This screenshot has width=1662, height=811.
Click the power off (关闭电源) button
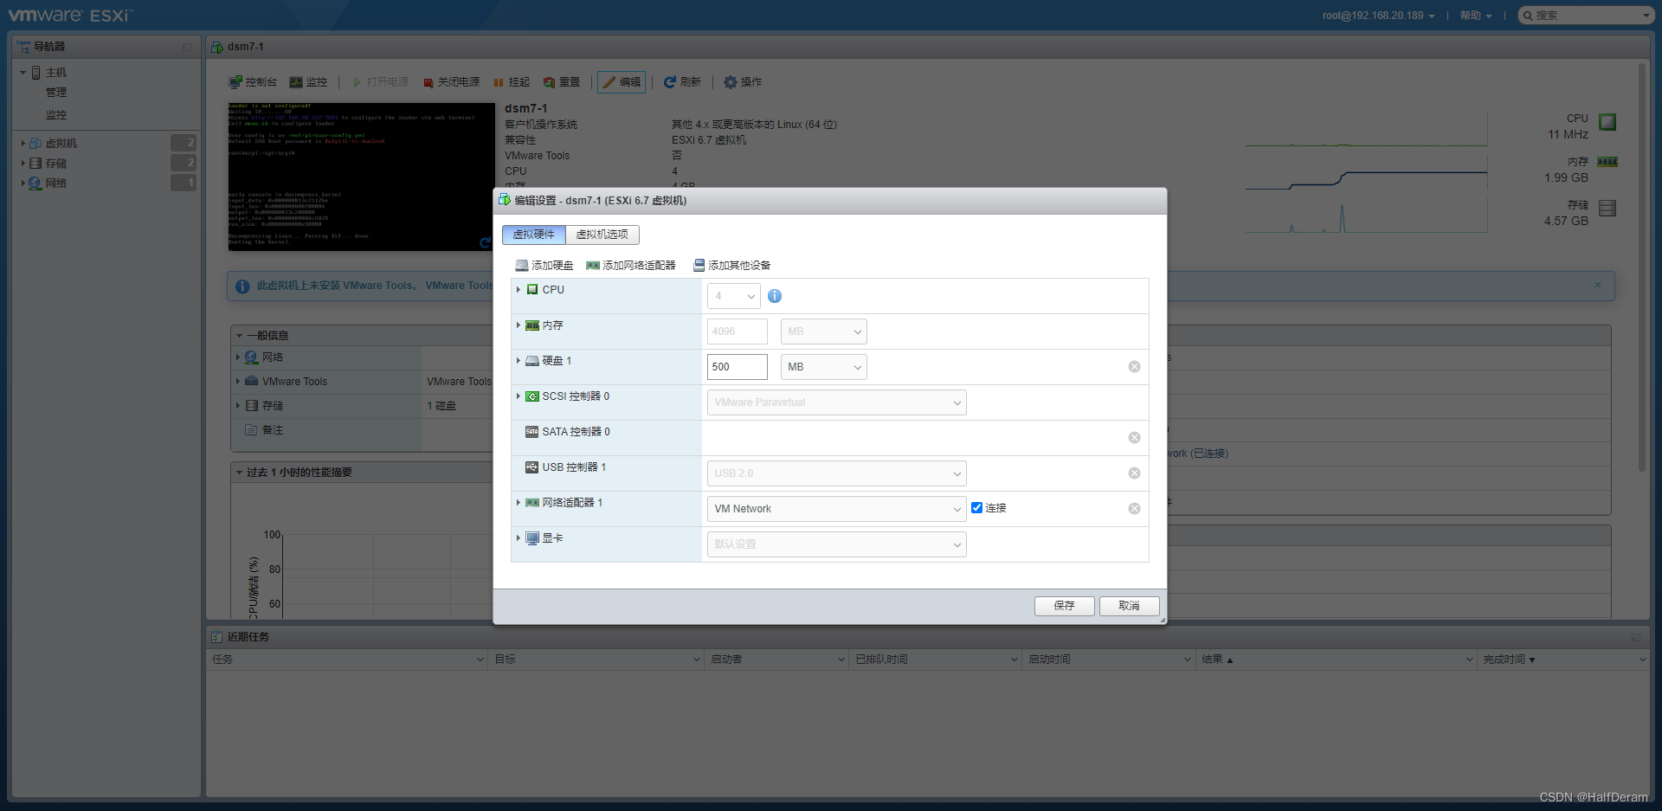coord(451,82)
